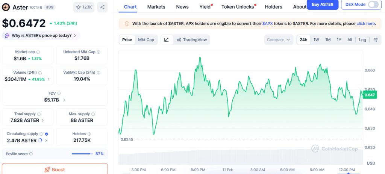Open the info icon beside Profile score

[x=31, y=154]
